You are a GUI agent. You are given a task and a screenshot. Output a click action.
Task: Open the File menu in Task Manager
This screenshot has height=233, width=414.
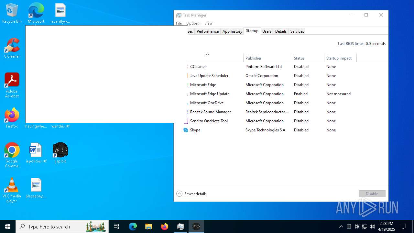pos(179,23)
